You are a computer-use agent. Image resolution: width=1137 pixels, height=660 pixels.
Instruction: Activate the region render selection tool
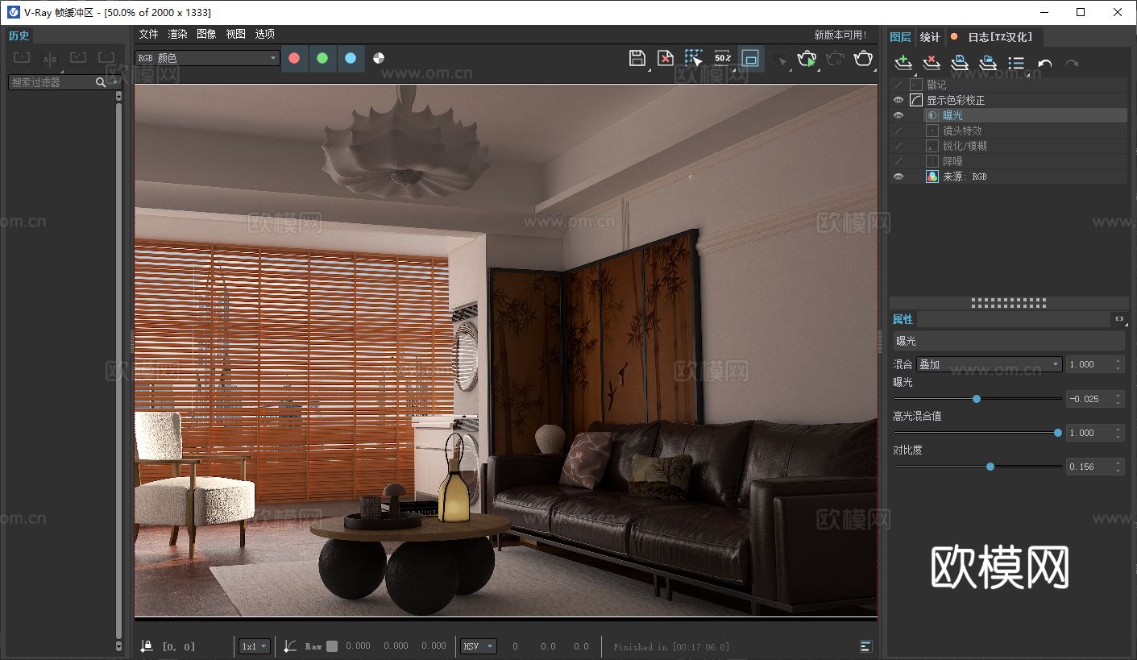click(694, 58)
